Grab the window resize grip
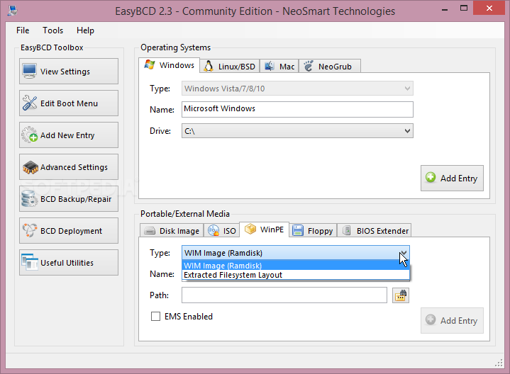The image size is (510, 374). (499, 363)
